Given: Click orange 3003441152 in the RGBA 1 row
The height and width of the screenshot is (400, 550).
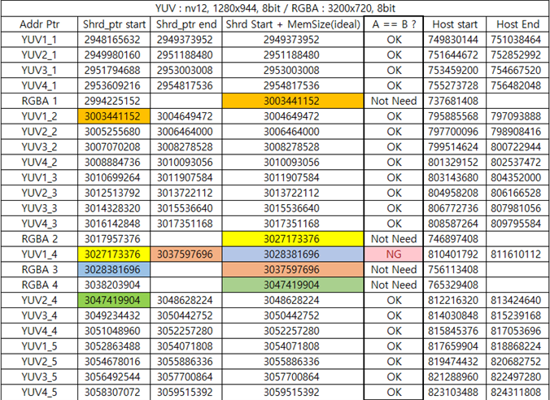Looking at the screenshot, I should pos(293,101).
